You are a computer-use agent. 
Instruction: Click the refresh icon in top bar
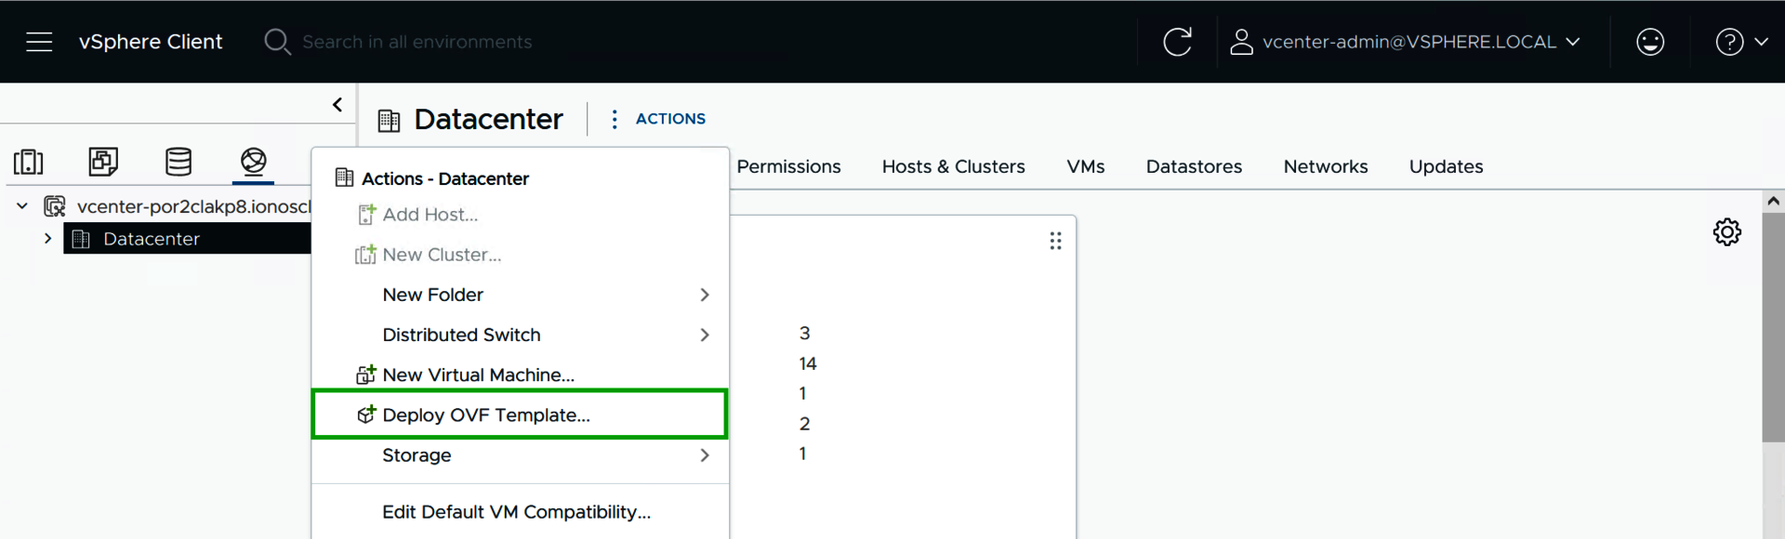1177,42
